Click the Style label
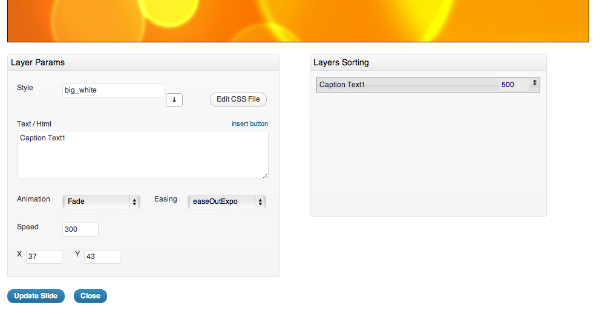The image size is (608, 314). click(x=25, y=88)
